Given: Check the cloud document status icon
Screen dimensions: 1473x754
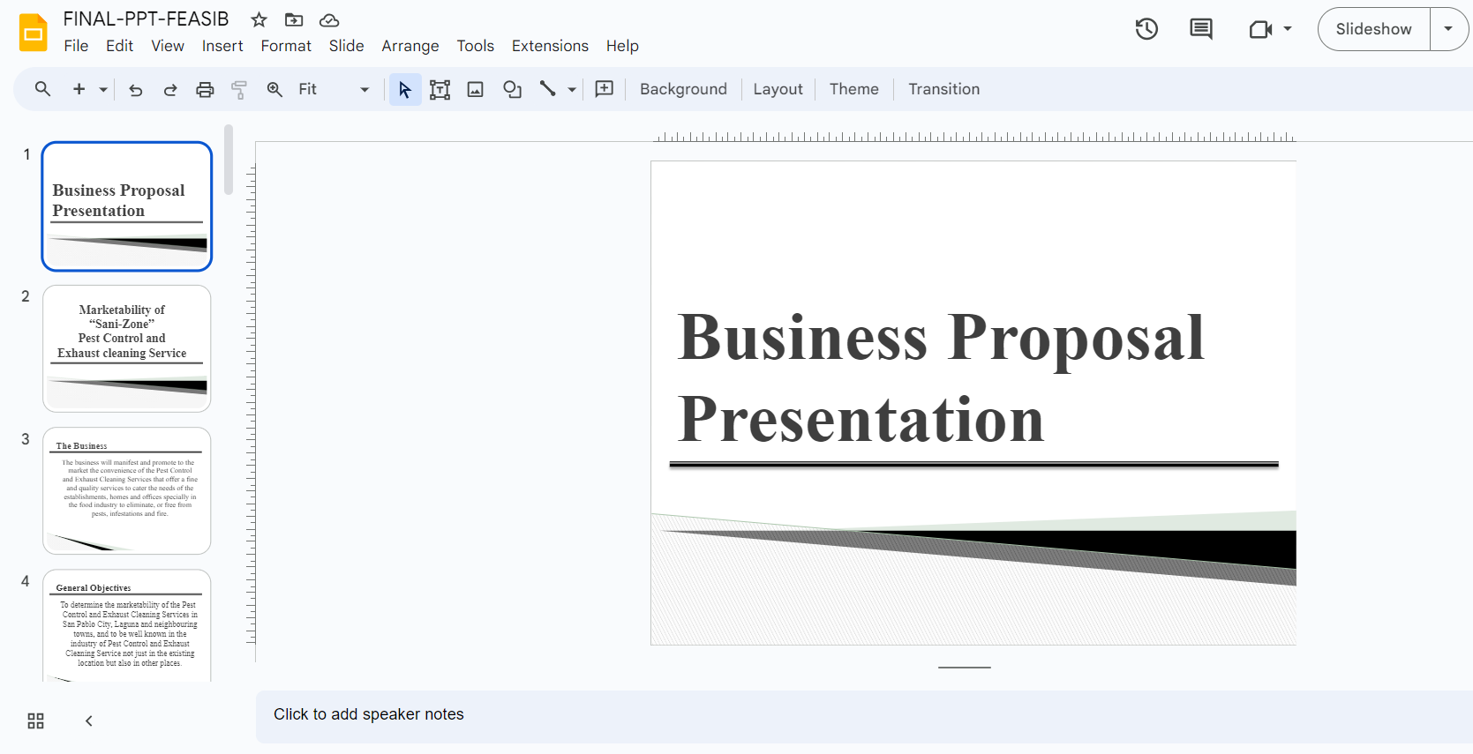Looking at the screenshot, I should point(329,19).
